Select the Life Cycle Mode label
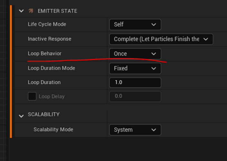227x161 pixels. [47, 24]
